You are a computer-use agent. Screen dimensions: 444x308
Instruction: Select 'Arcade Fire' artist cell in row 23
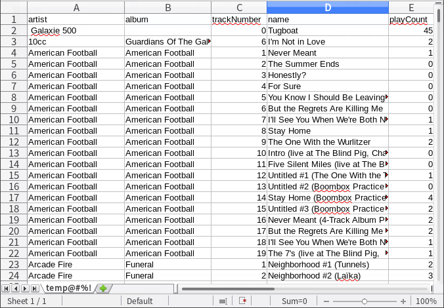76,265
